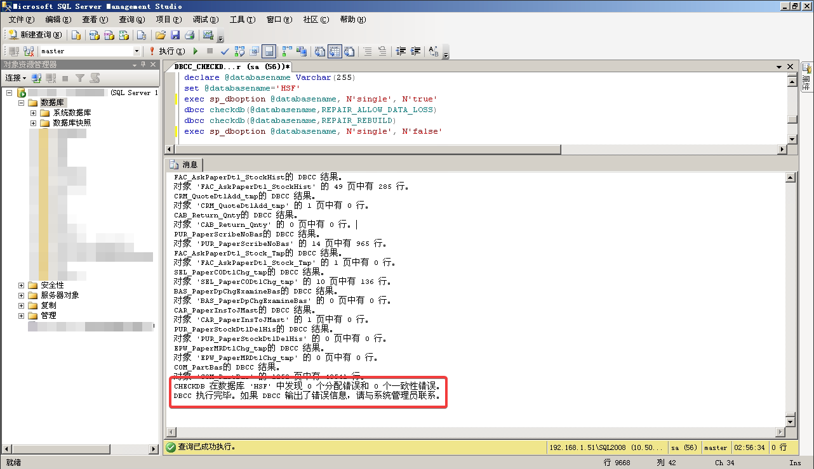The height and width of the screenshot is (469, 814).
Task: Click the connect Object Explorer icon
Action: (x=37, y=78)
